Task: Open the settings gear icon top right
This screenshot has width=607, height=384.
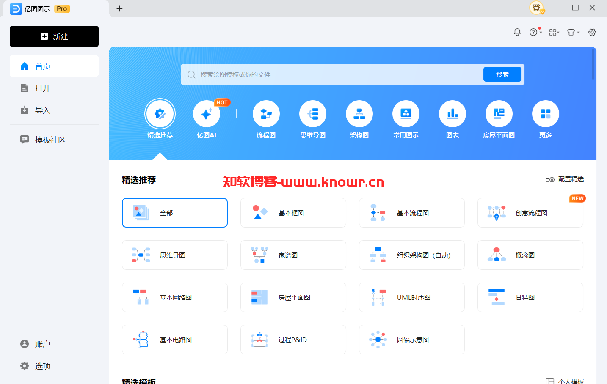Action: [592, 32]
